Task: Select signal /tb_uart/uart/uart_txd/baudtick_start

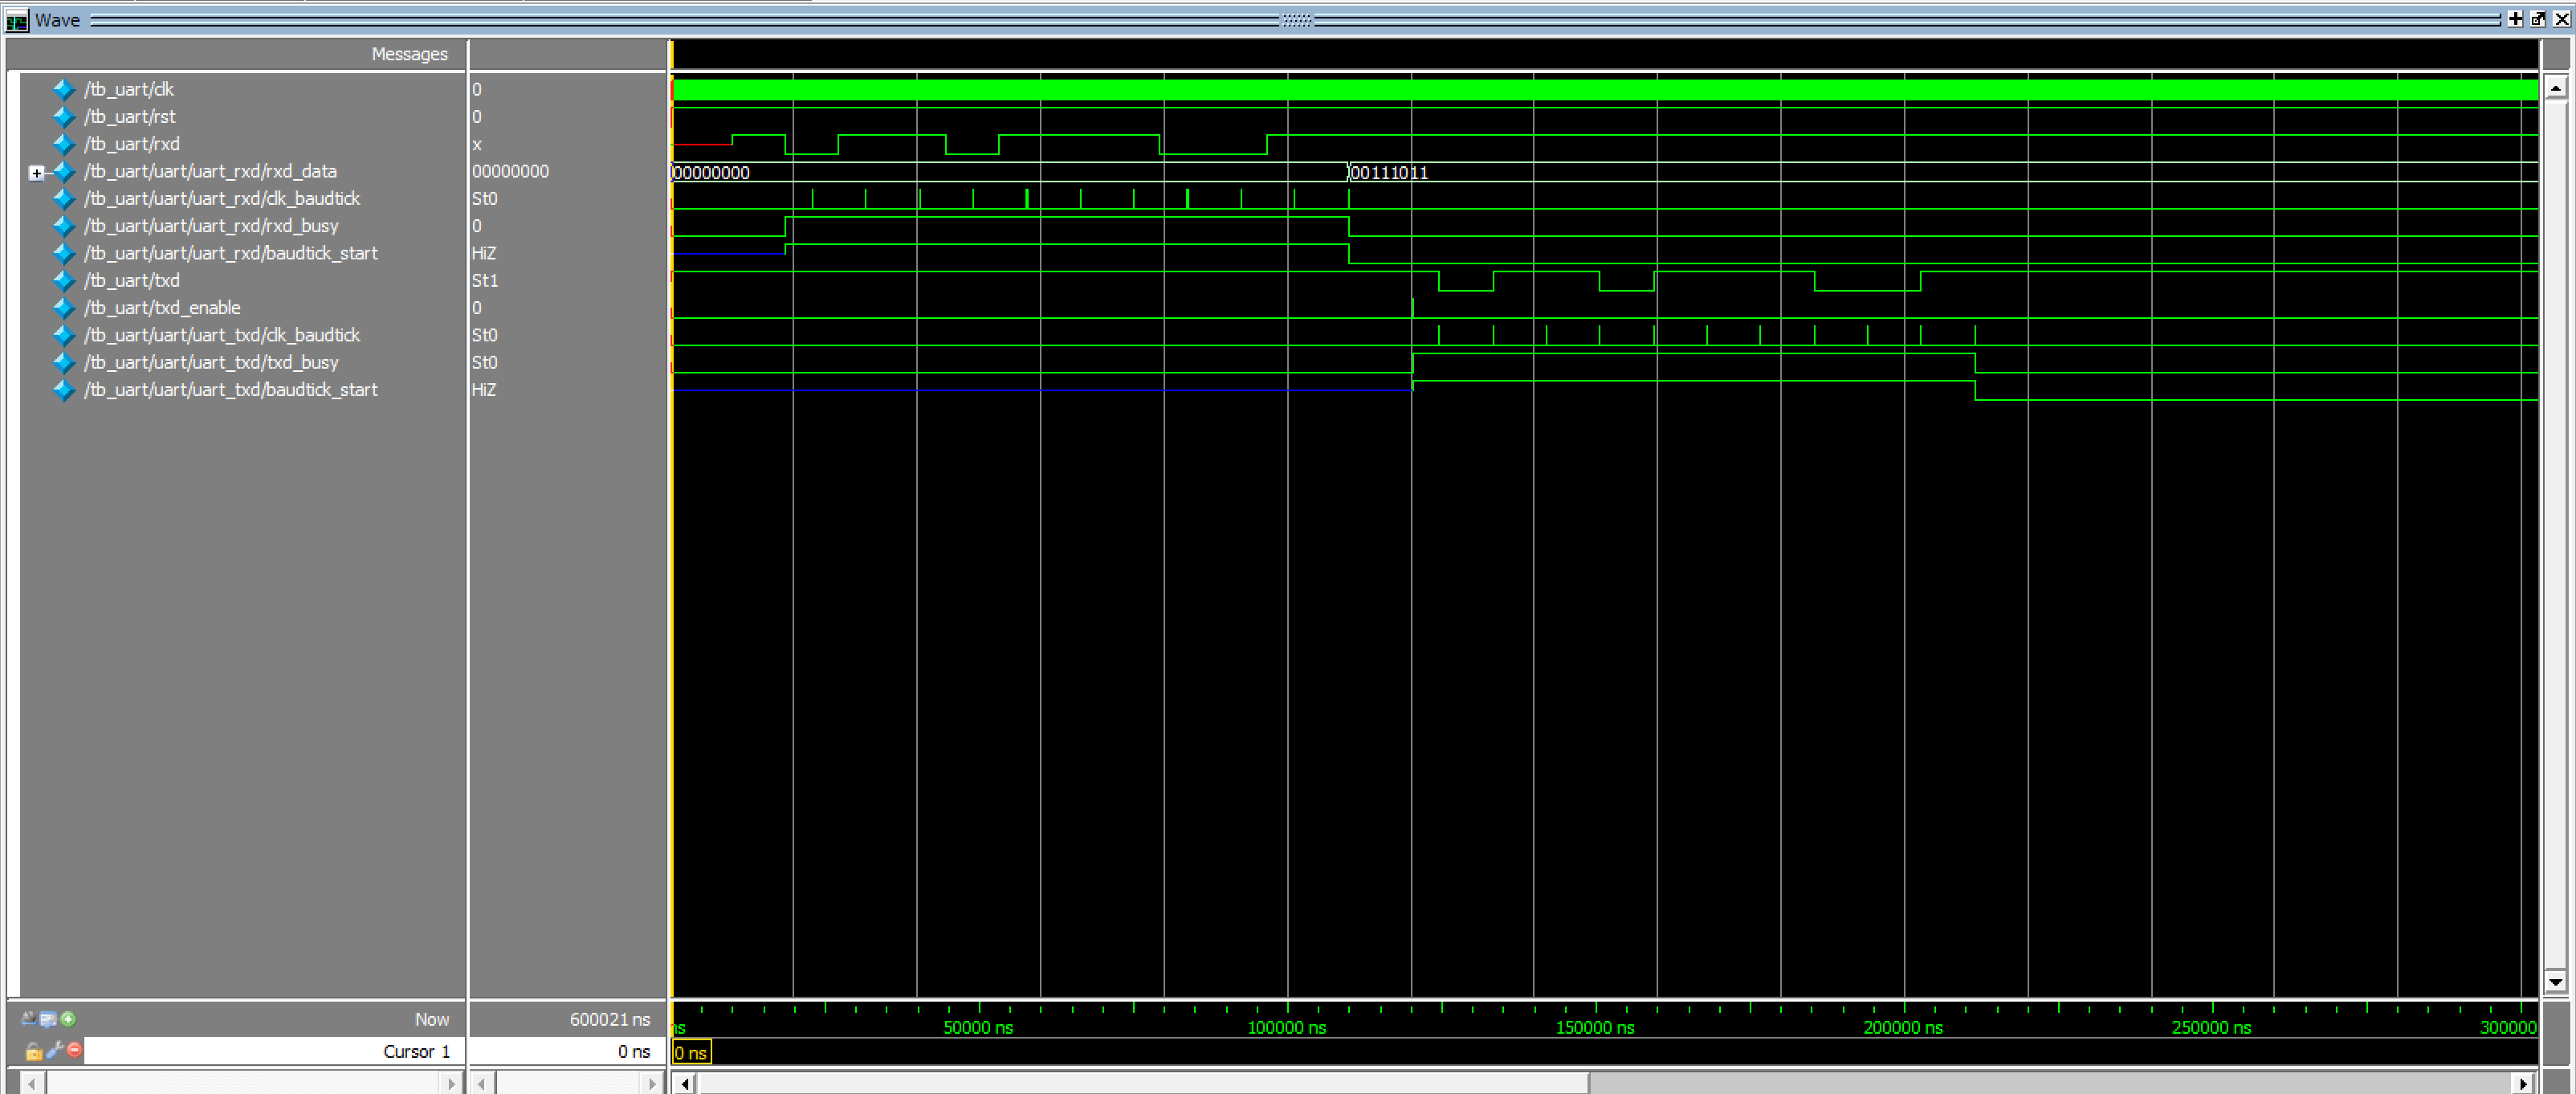Action: pyautogui.click(x=231, y=389)
